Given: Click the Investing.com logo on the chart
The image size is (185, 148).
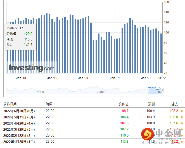Looking at the screenshot, I should (x=31, y=68).
